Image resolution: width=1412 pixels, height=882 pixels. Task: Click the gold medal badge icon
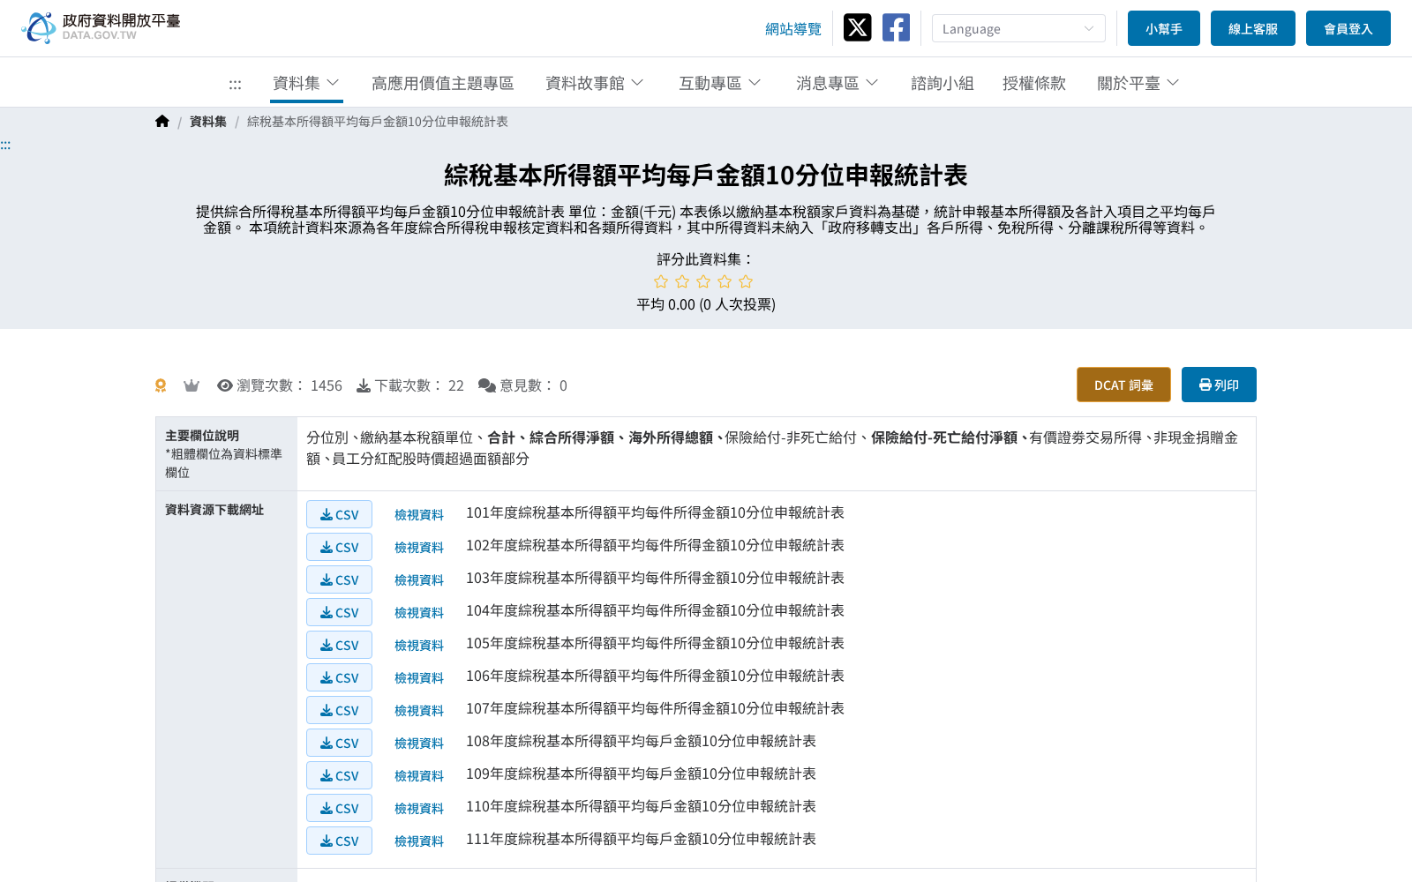161,385
